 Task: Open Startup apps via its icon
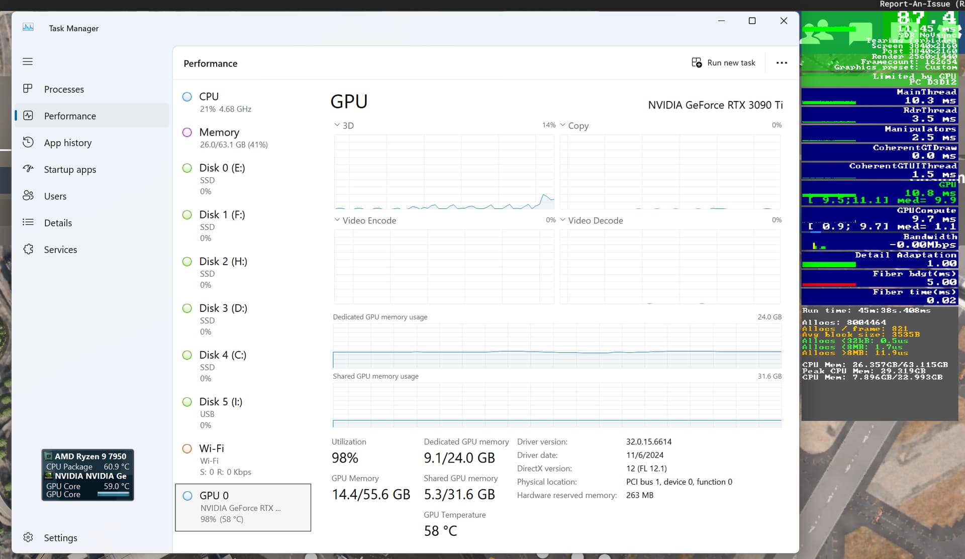28,169
